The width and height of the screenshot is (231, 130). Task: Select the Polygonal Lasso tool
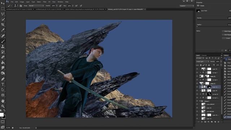(3, 14)
